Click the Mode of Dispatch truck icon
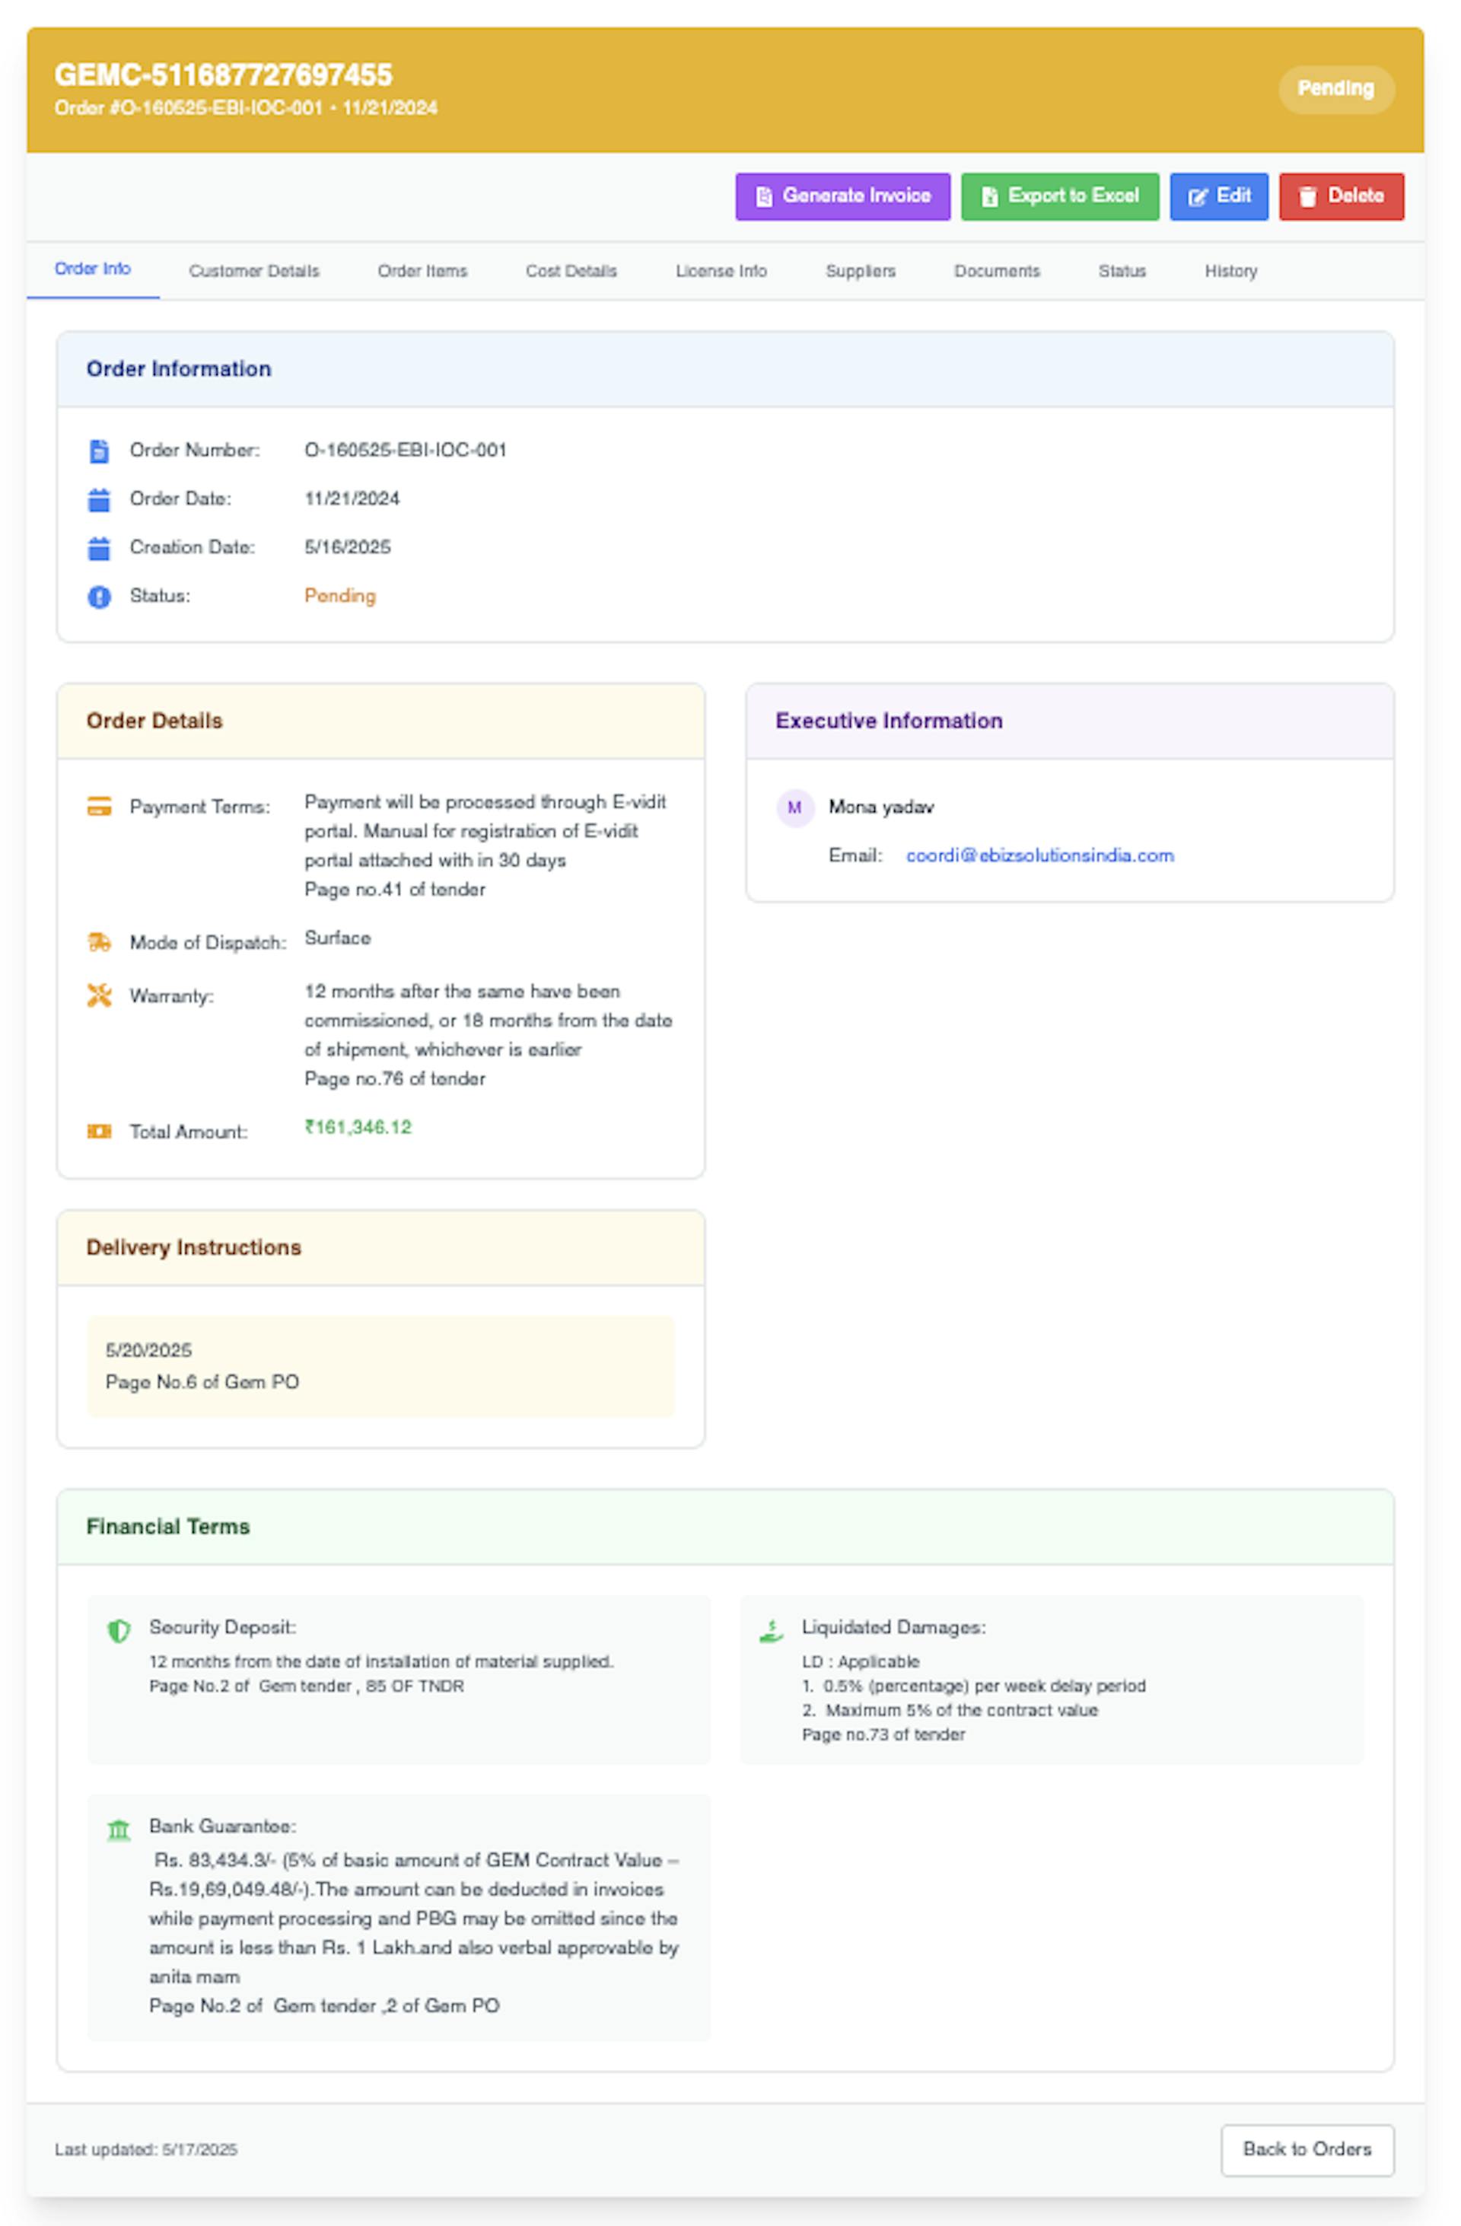Image resolution: width=1461 pixels, height=2226 pixels. click(98, 942)
